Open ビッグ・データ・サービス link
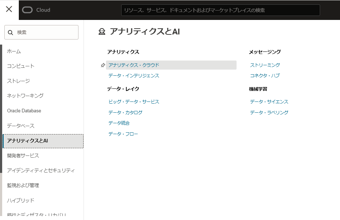Viewport: 340px width, 220px height. [134, 101]
